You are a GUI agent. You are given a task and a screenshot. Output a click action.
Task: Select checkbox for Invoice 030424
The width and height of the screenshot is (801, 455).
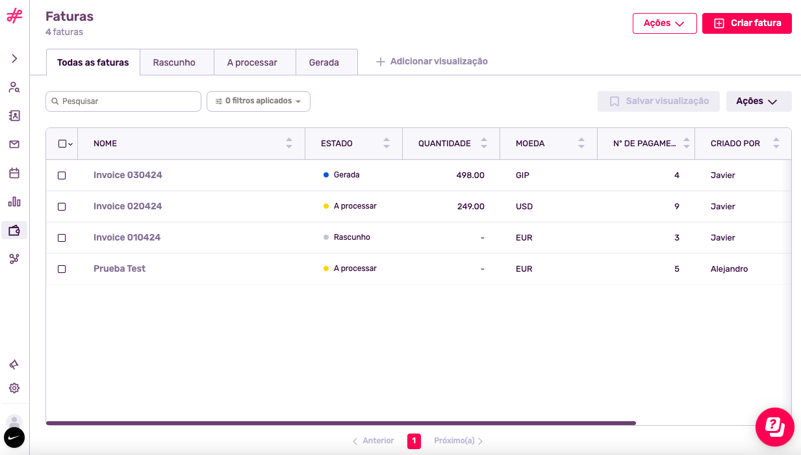62,175
